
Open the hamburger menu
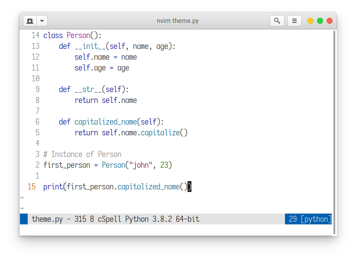pyautogui.click(x=294, y=21)
